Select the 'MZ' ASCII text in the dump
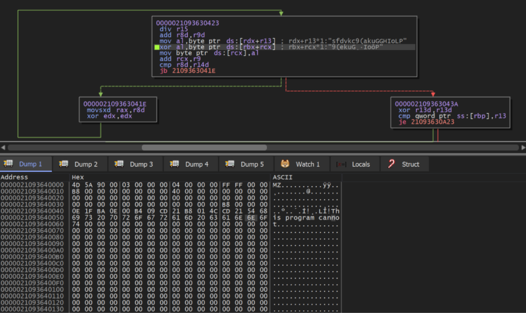This screenshot has height=313, width=526. point(277,184)
